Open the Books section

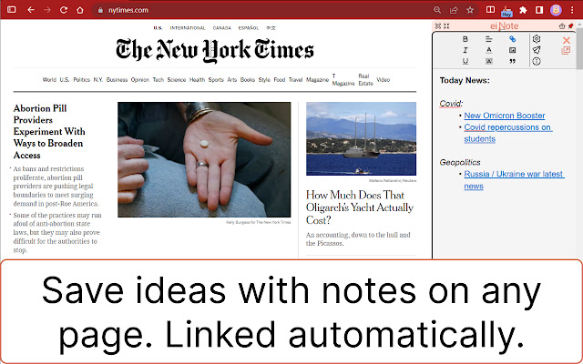click(x=248, y=79)
